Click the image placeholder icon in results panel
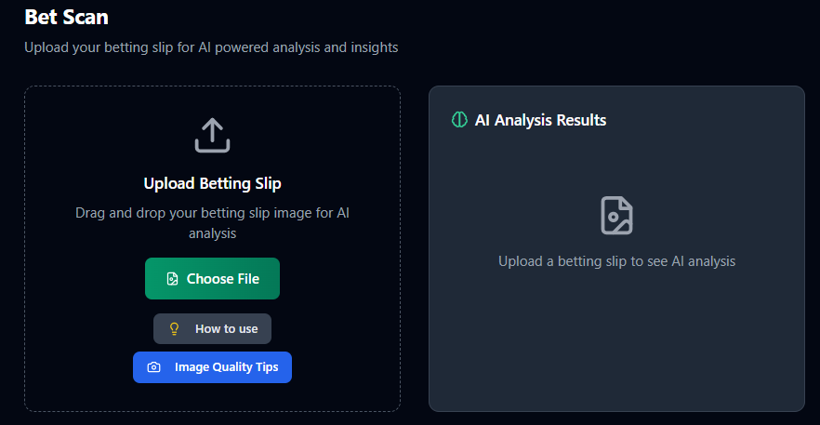This screenshot has width=820, height=425. pyautogui.click(x=616, y=215)
